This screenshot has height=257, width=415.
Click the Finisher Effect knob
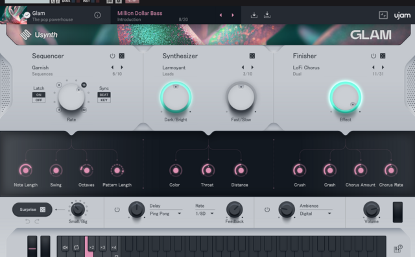[346, 97]
